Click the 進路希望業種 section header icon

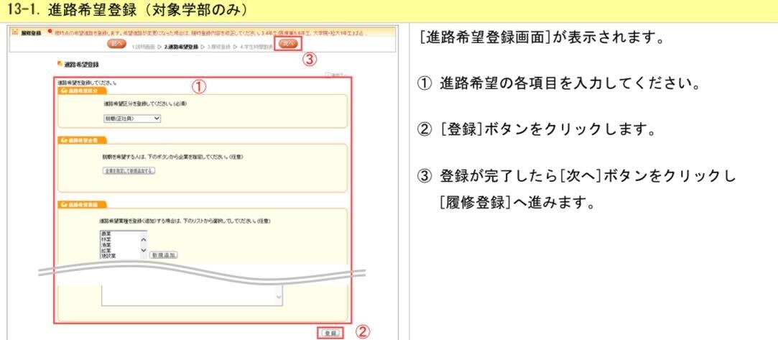click(x=64, y=205)
